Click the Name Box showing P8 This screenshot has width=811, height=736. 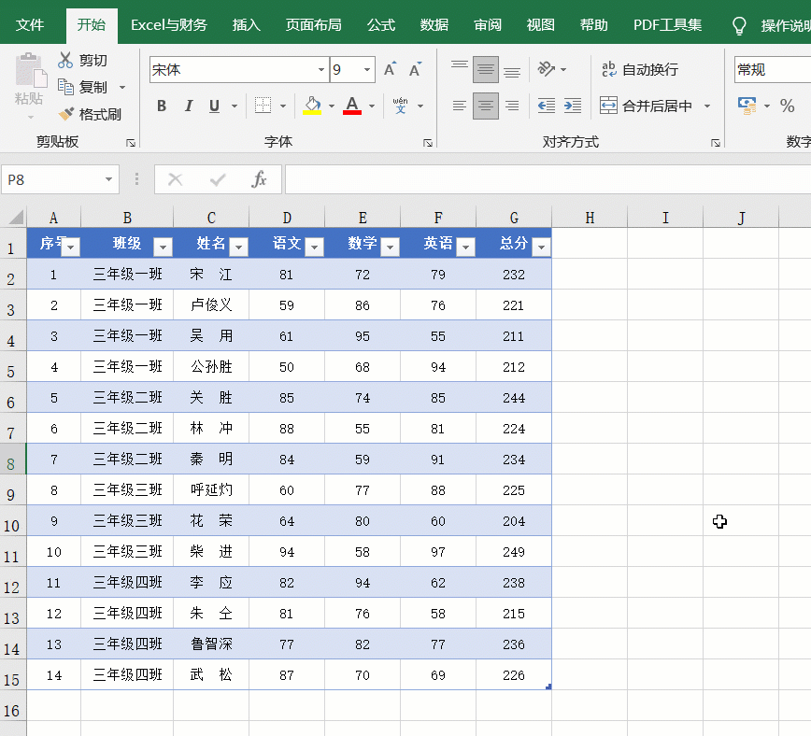click(51, 179)
